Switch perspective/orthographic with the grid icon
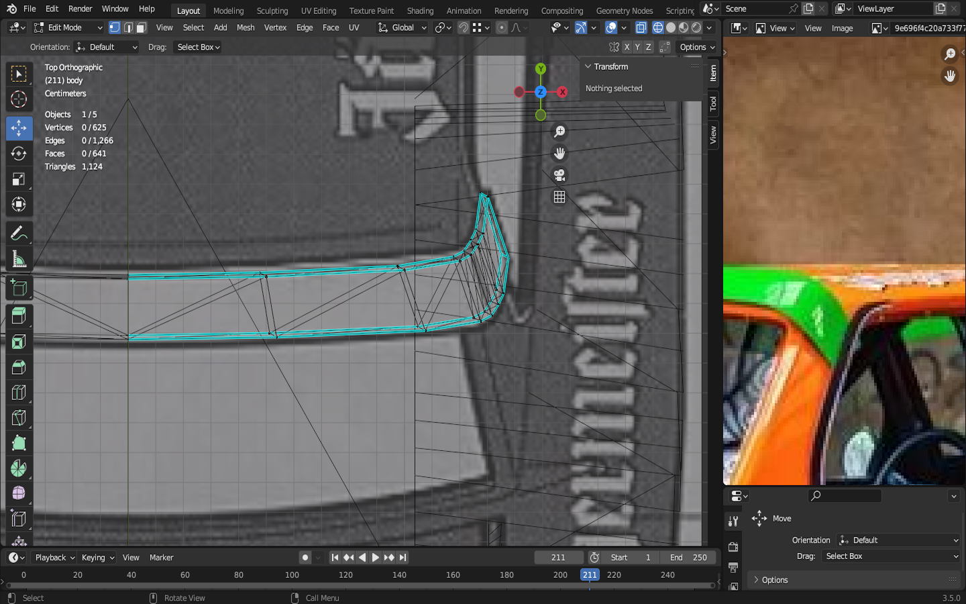This screenshot has height=604, width=966. pos(559,197)
